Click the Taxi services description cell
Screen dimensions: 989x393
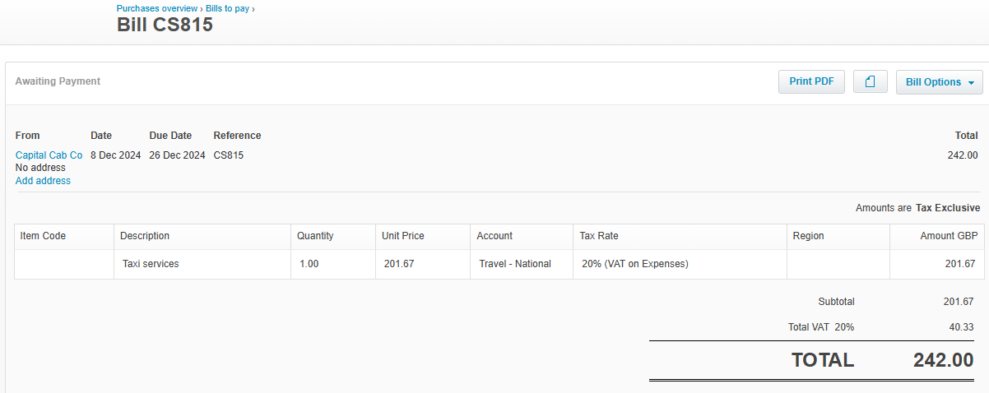202,264
